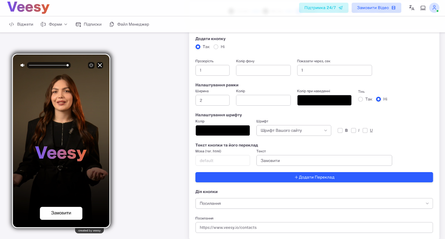
Task: Mute the video preview speaker icon
Action: 22,65
